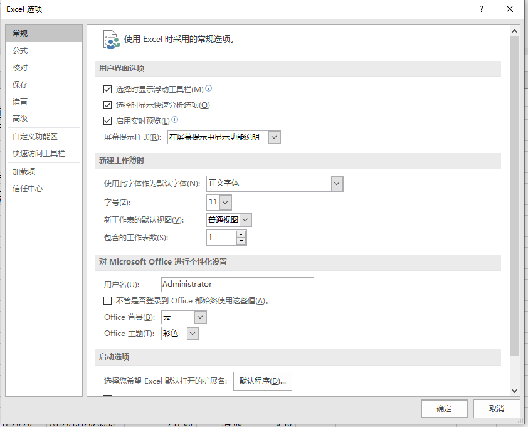Click 对 Microsoft Office 进行个性化设置 header
Screen dimensions: 528x427
pos(298,262)
